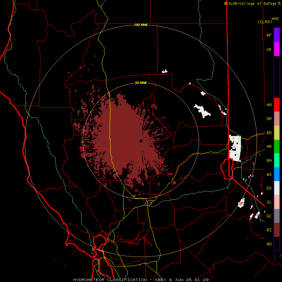Click the KBBX radar site identifier

pyautogui.click(x=161, y=280)
